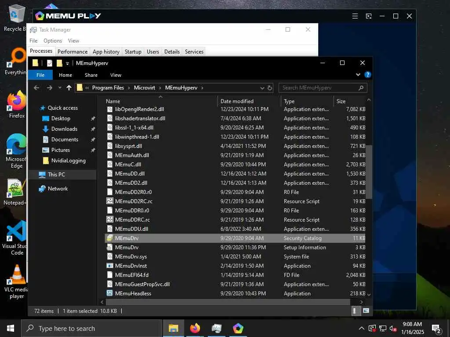Select NvidiaLogging folder in navigation pane

(68, 161)
